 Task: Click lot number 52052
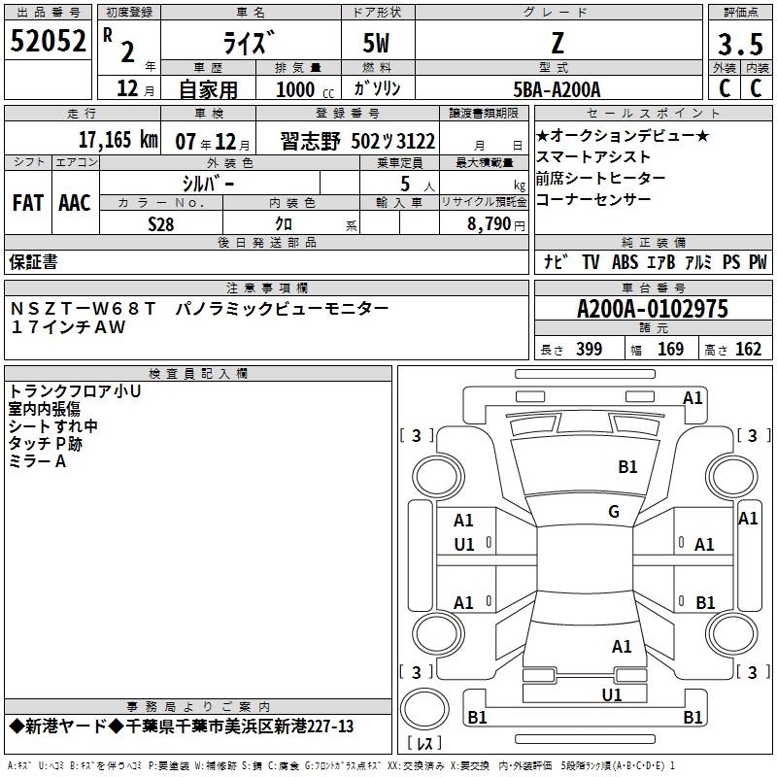[48, 41]
